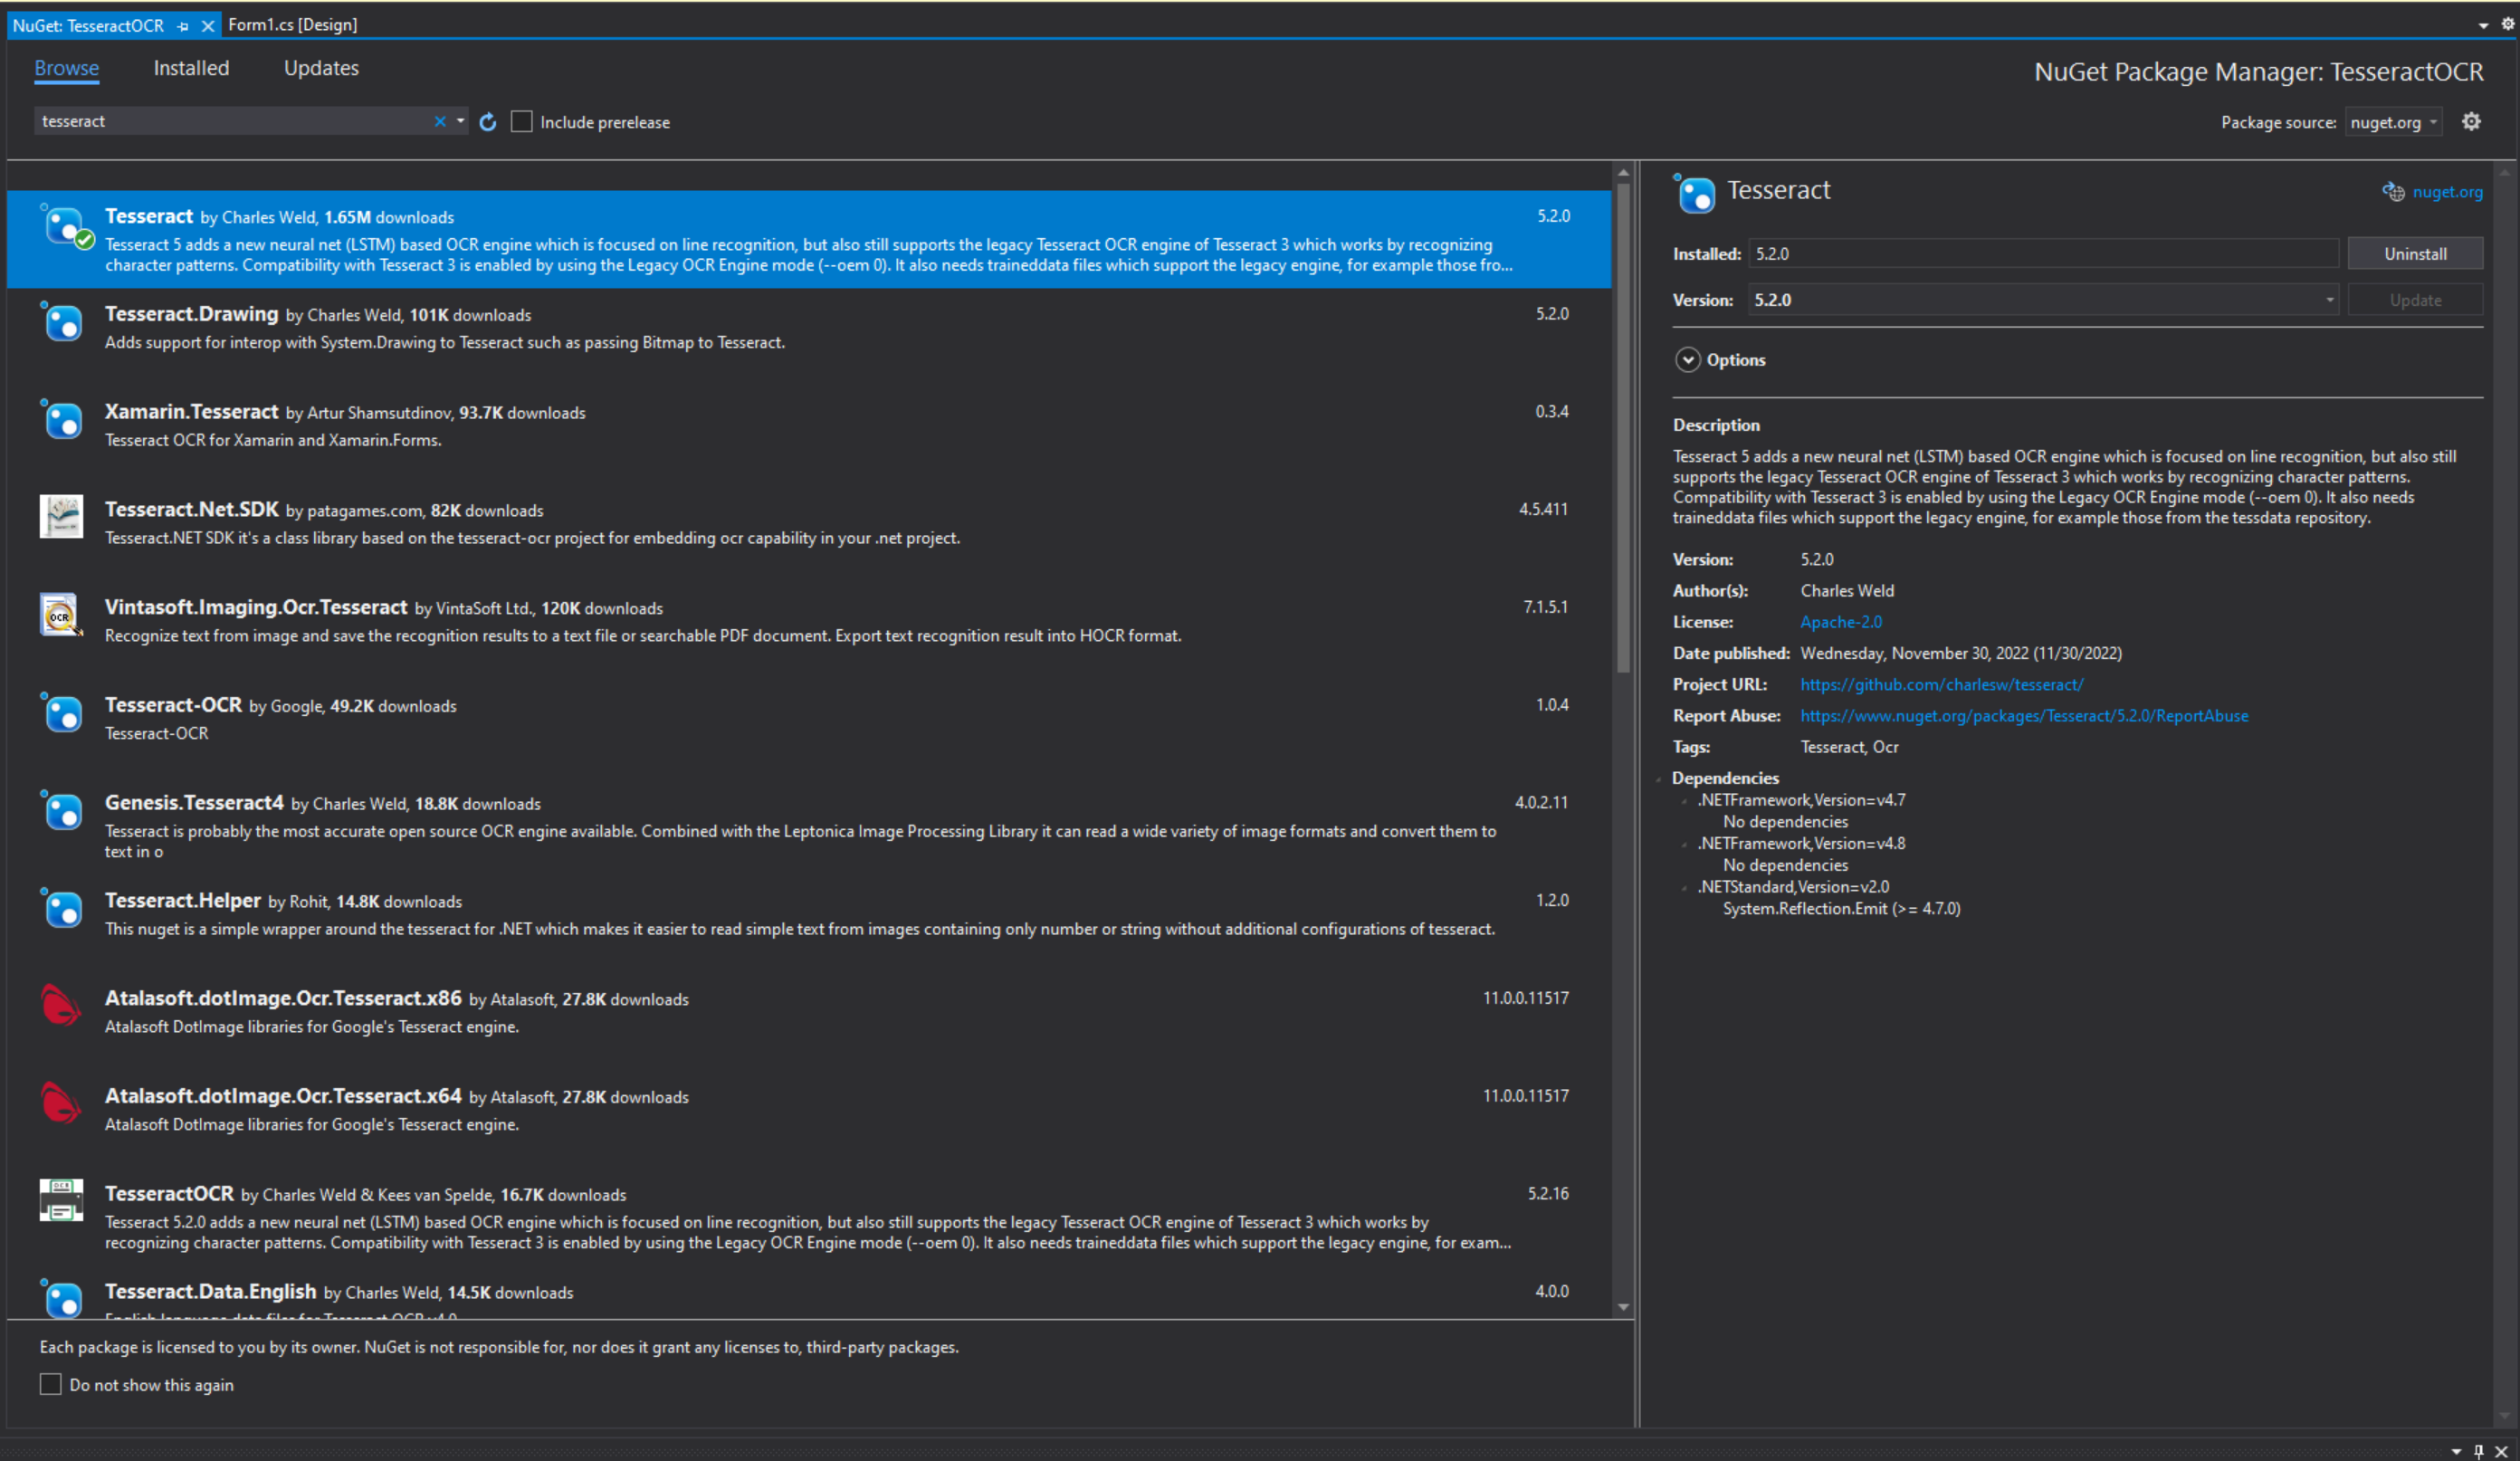Click the Vintasoft OCR package icon
This screenshot has width=2520, height=1461.
(61, 615)
